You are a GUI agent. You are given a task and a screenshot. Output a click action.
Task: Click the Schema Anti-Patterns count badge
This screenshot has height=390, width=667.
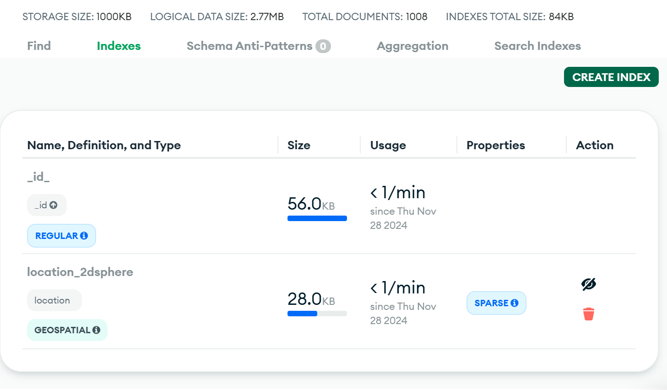point(323,46)
